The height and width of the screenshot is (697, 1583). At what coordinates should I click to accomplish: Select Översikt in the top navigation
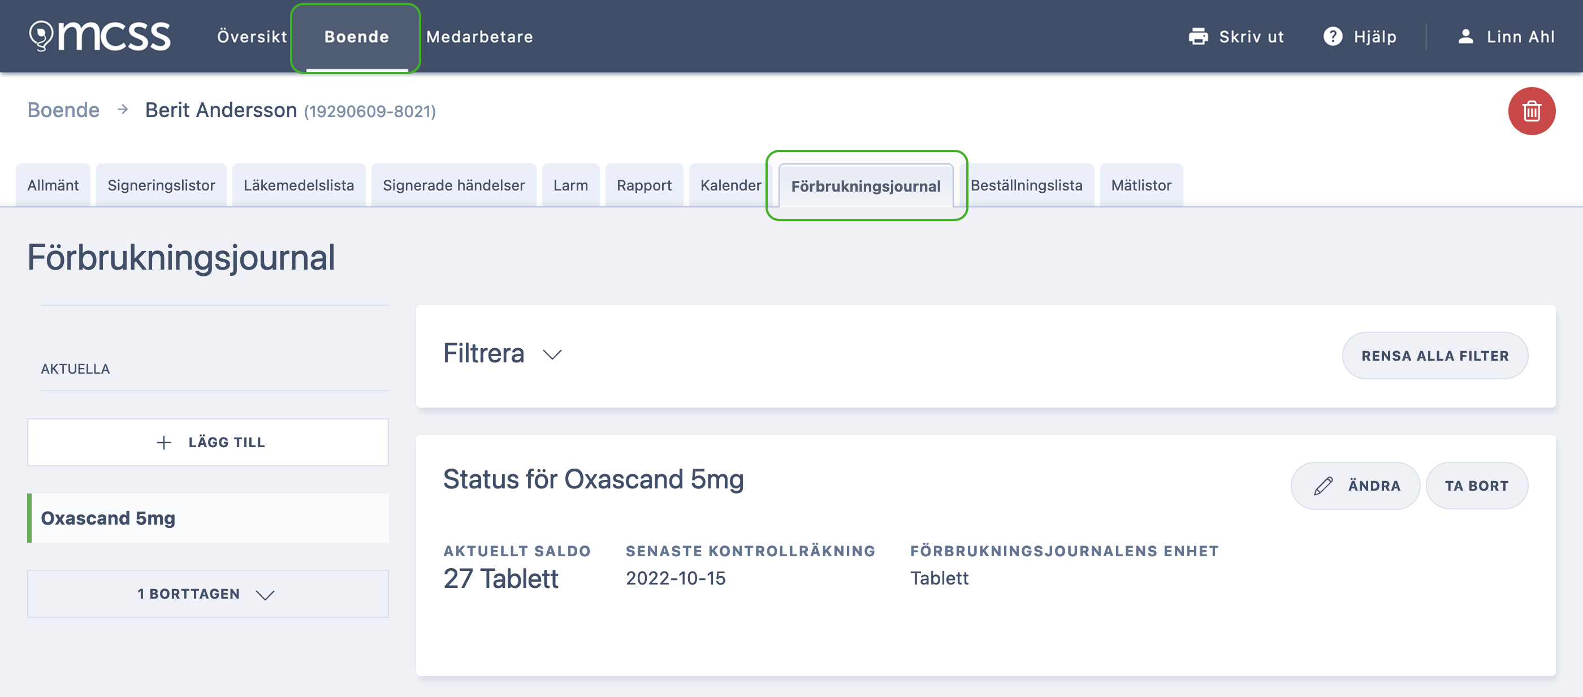coord(252,36)
